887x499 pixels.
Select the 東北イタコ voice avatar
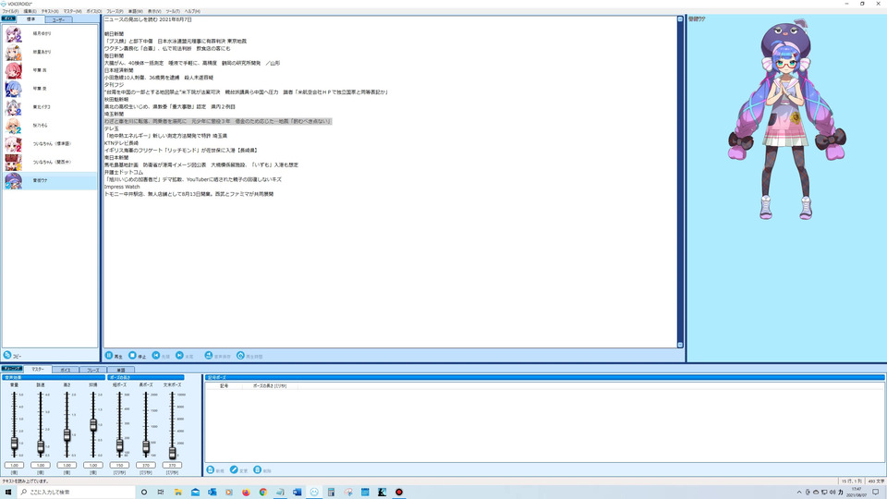pos(13,107)
